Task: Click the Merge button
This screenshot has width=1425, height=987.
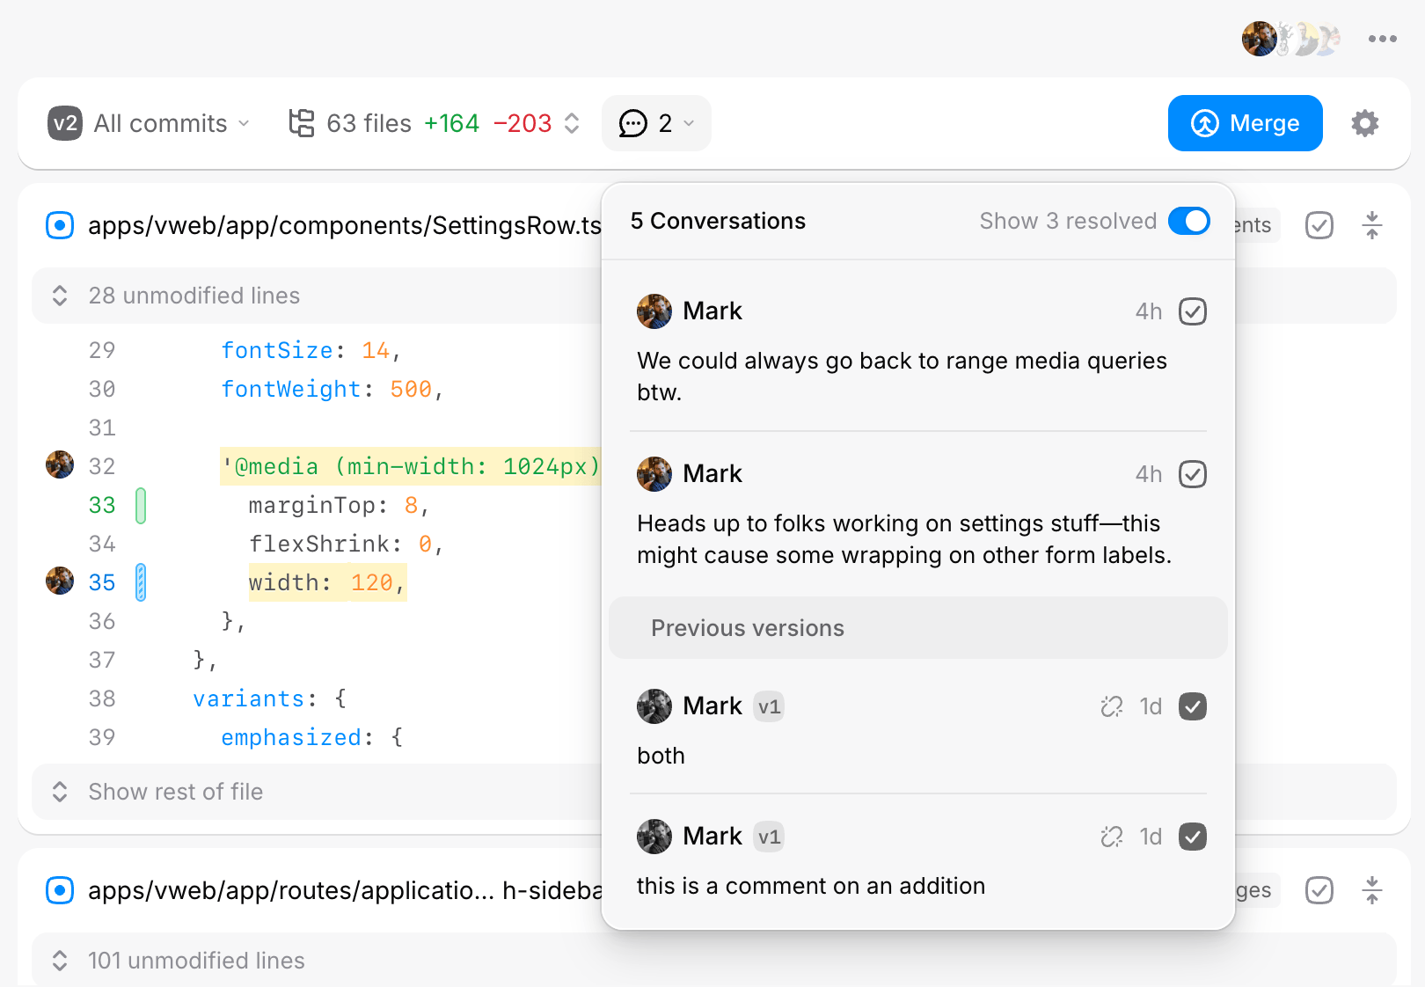Action: 1245,123
